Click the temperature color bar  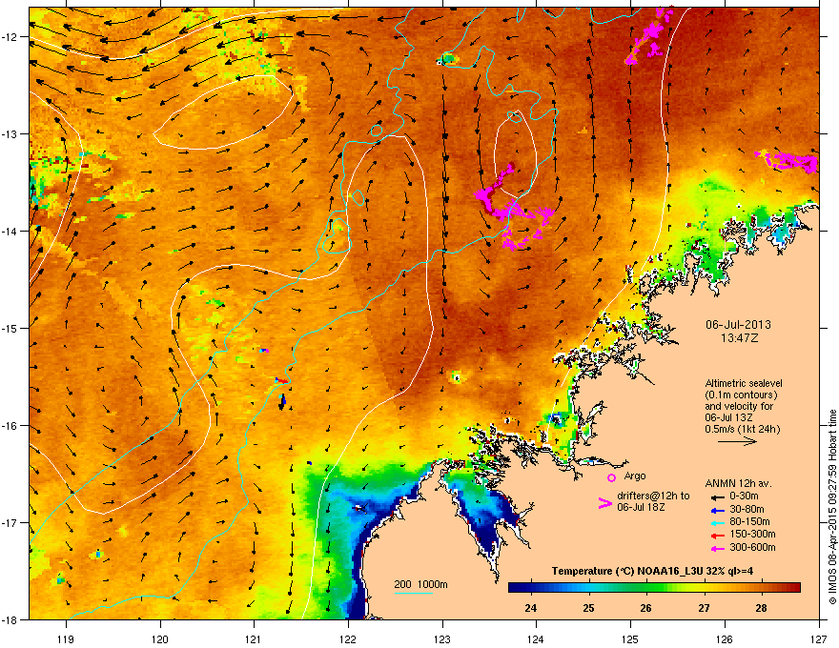point(654,588)
